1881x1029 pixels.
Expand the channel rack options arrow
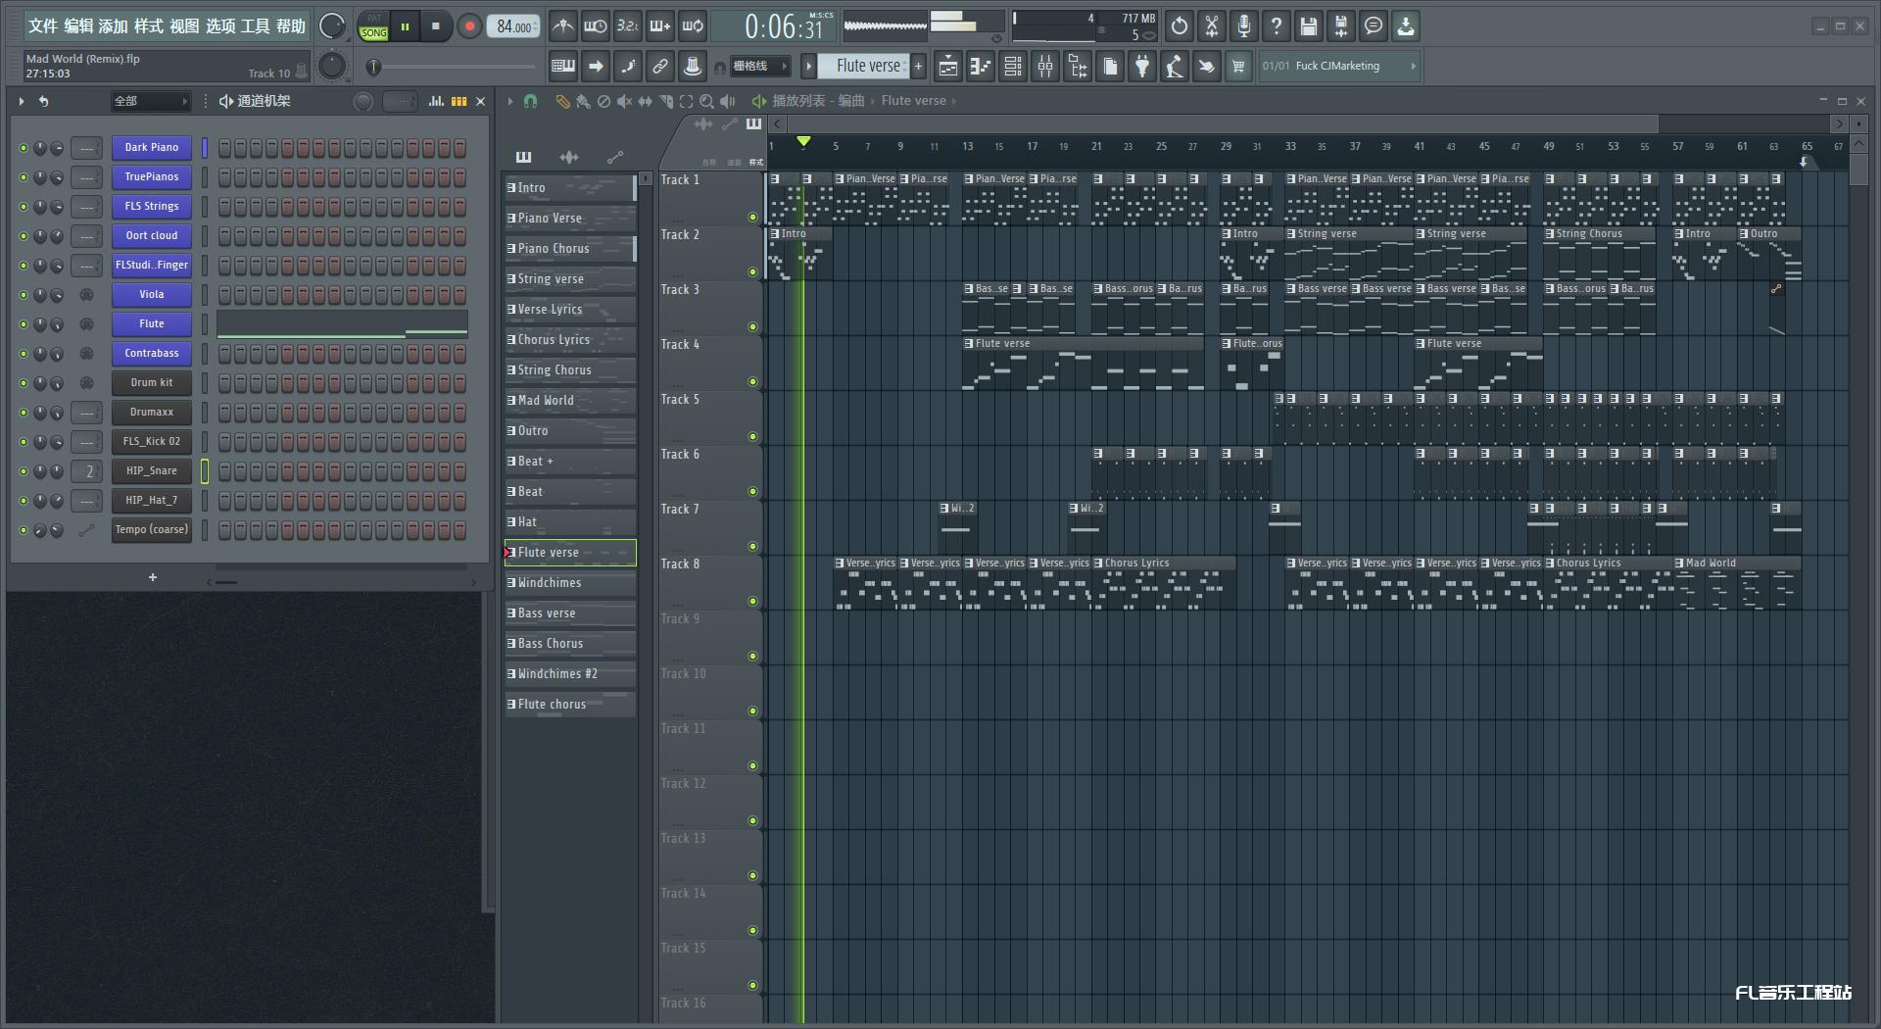(x=21, y=101)
